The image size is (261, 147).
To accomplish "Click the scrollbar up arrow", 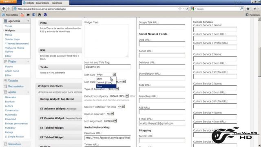I will [259, 19].
